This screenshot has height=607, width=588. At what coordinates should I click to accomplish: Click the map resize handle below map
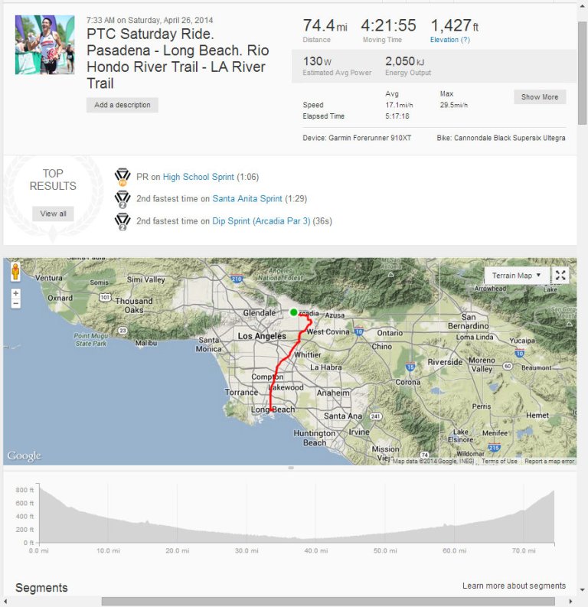(290, 468)
